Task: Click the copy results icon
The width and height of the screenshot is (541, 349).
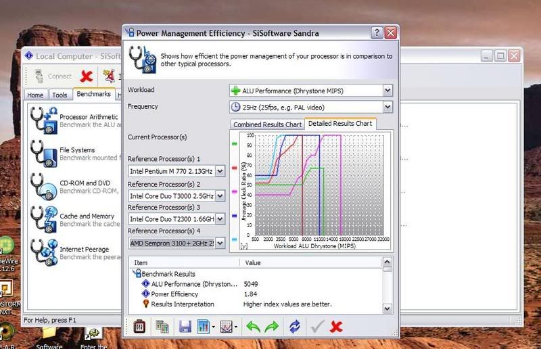Action: (162, 326)
